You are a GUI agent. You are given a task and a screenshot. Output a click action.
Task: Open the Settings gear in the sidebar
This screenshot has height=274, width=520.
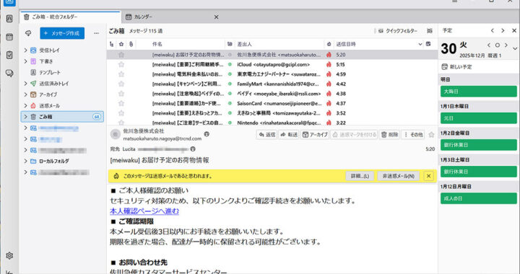[9, 255]
